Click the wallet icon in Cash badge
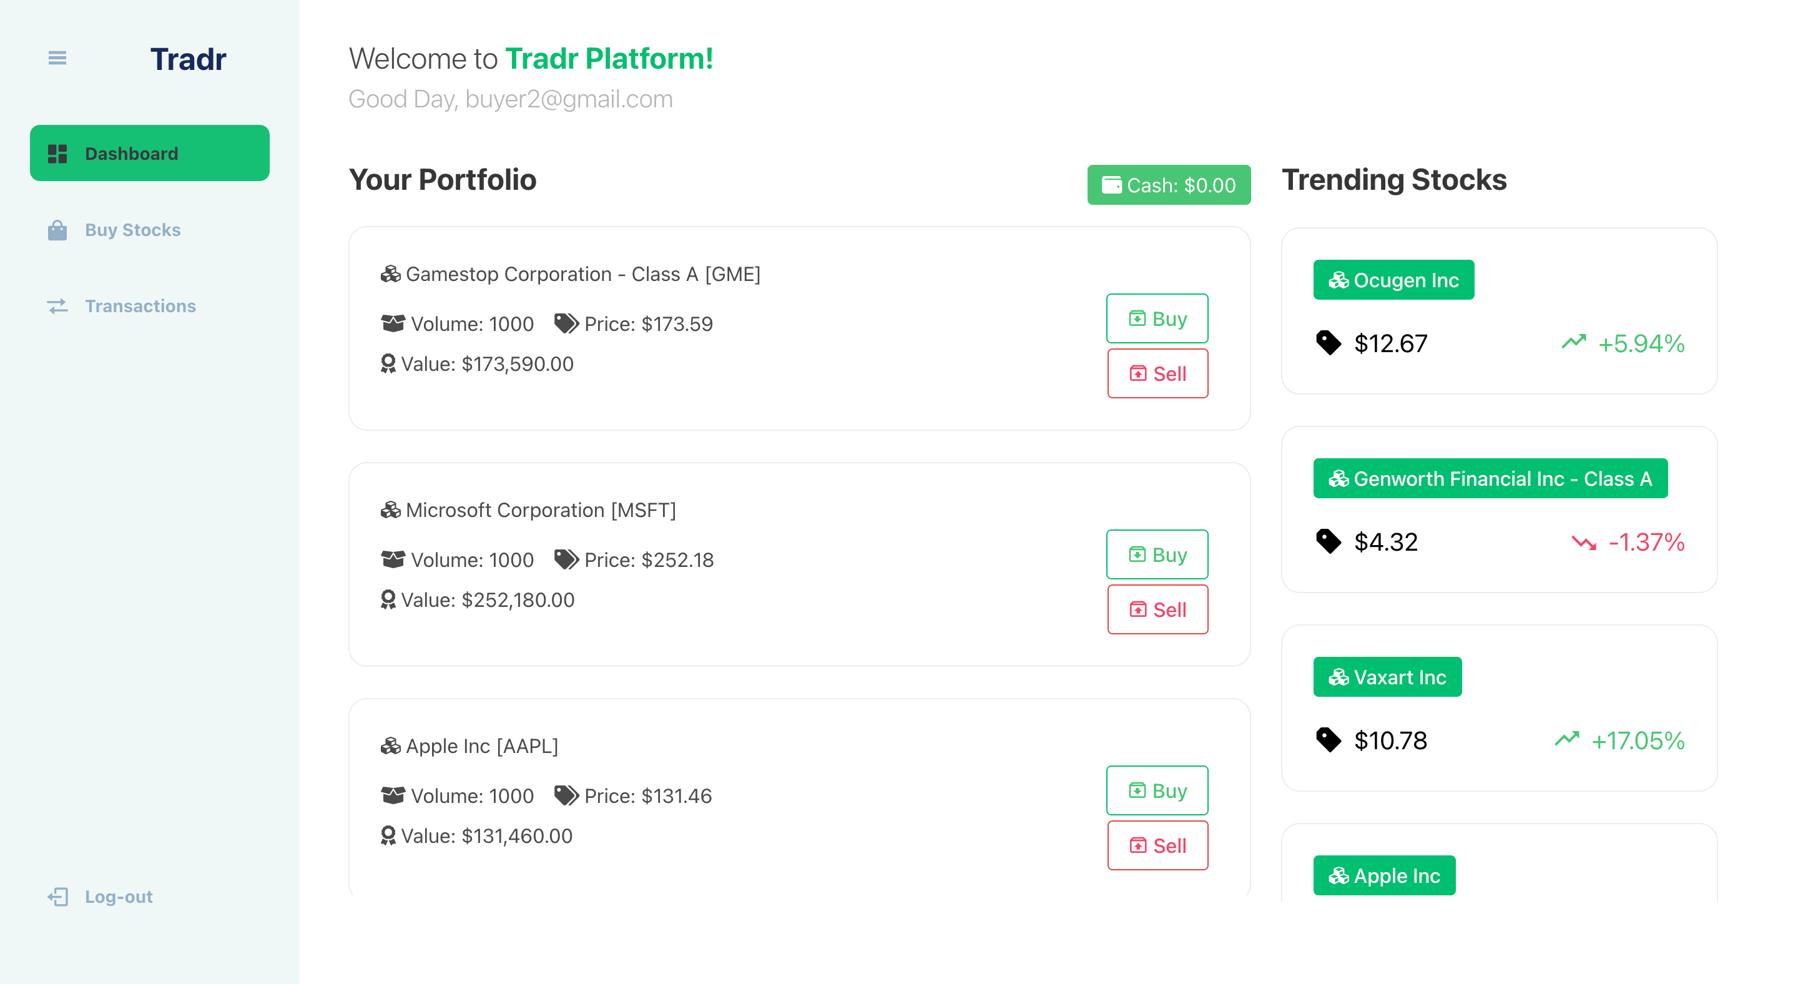The height and width of the screenshot is (984, 1798). 1111,185
